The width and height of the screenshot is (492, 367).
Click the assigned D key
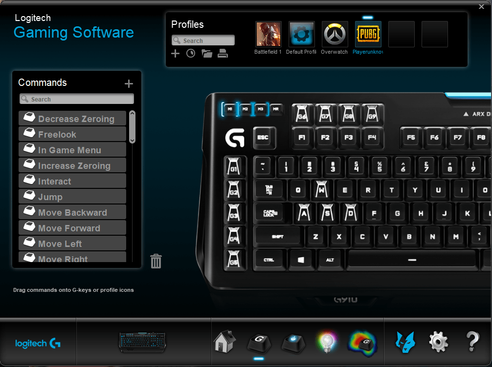tap(351, 213)
